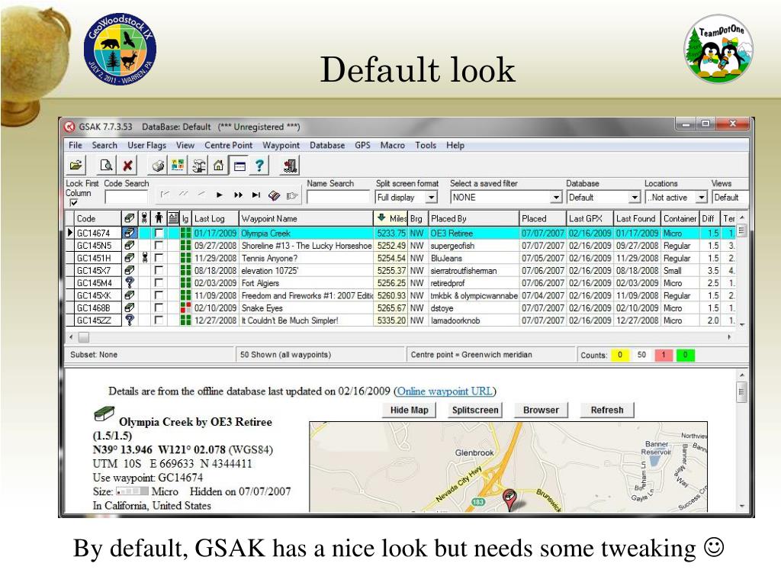Click the map marker pin on map
The width and height of the screenshot is (781, 586).
509,499
